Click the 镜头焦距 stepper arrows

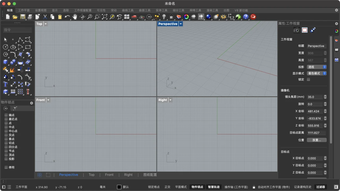pyautogui.click(x=325, y=97)
